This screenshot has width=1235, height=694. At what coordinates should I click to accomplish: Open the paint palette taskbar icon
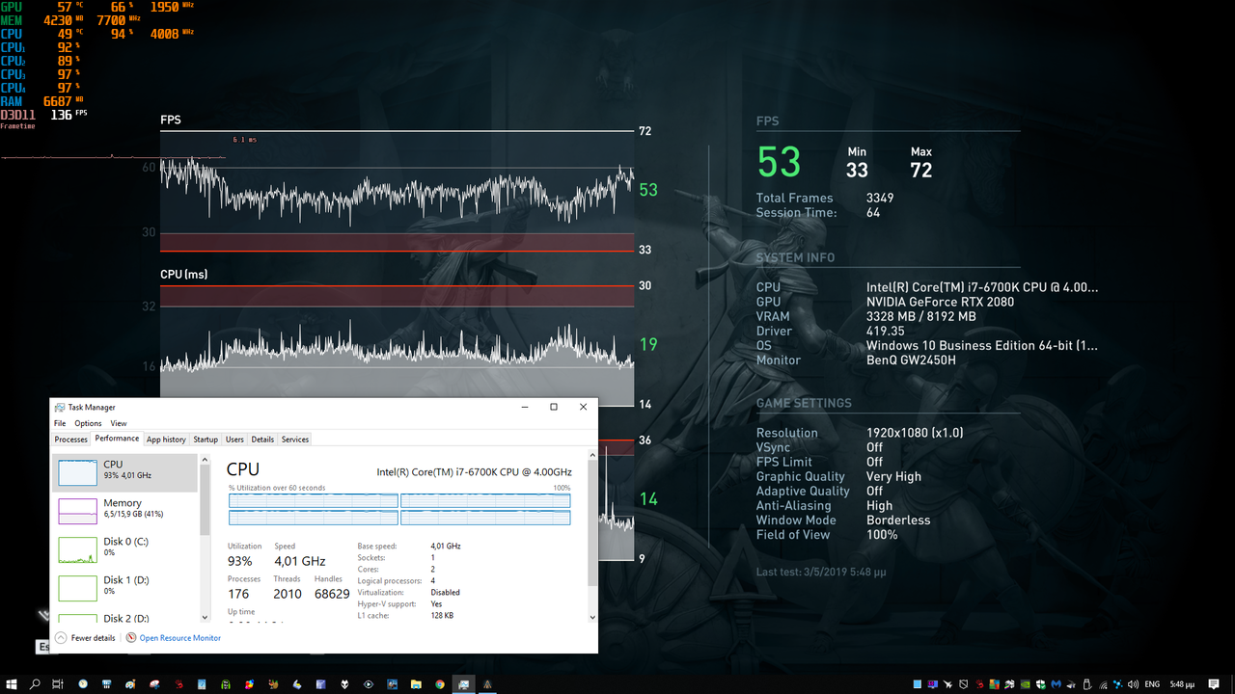(129, 684)
